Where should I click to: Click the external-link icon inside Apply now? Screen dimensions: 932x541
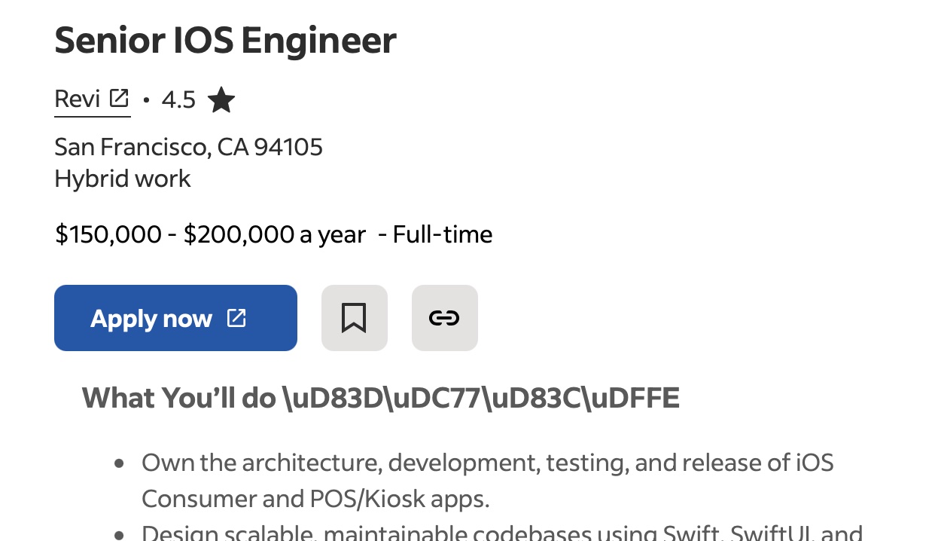236,318
